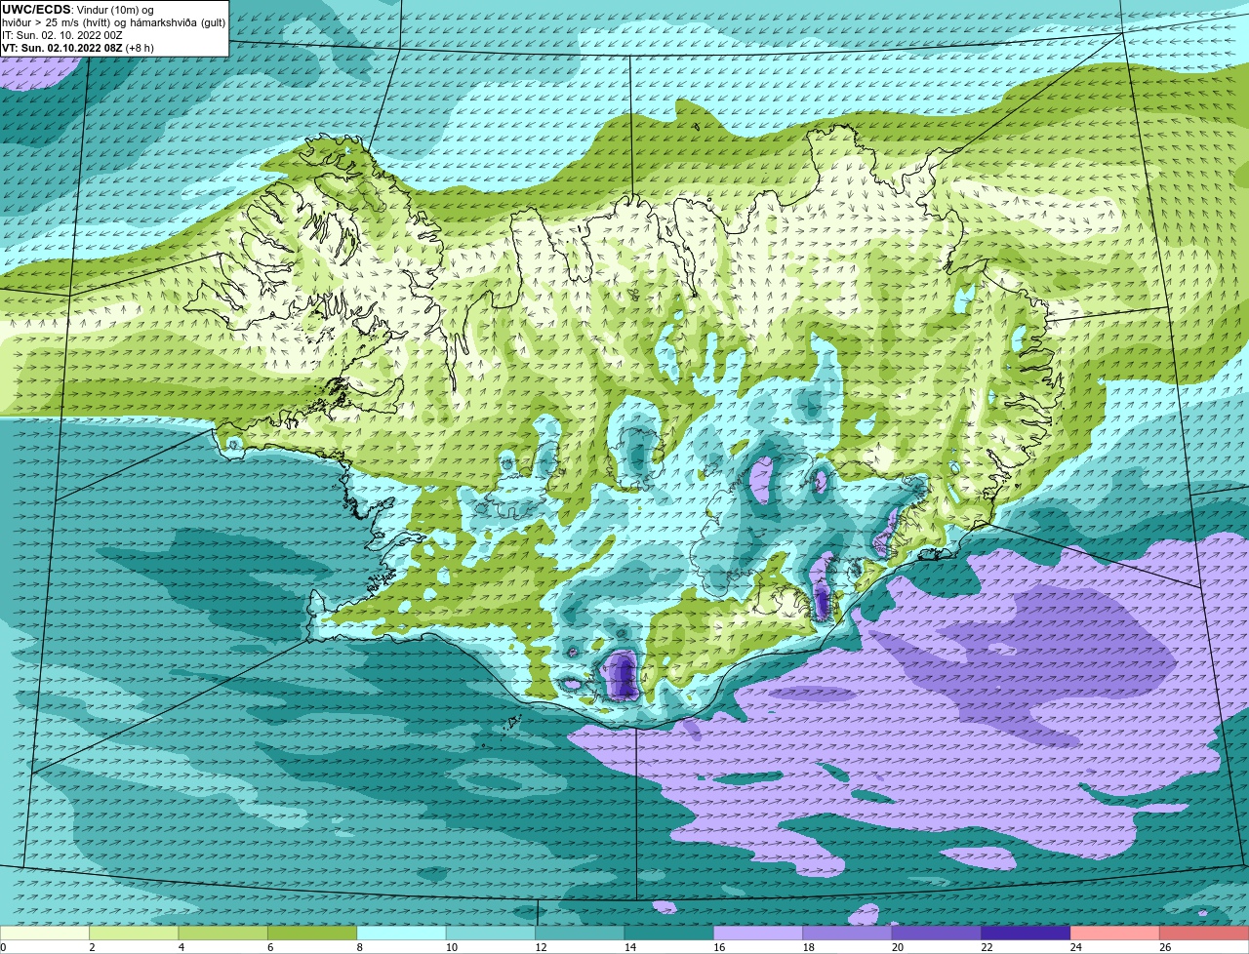
Task: Select the light green 4–6 m/s legend swatch
Action: pos(223,934)
